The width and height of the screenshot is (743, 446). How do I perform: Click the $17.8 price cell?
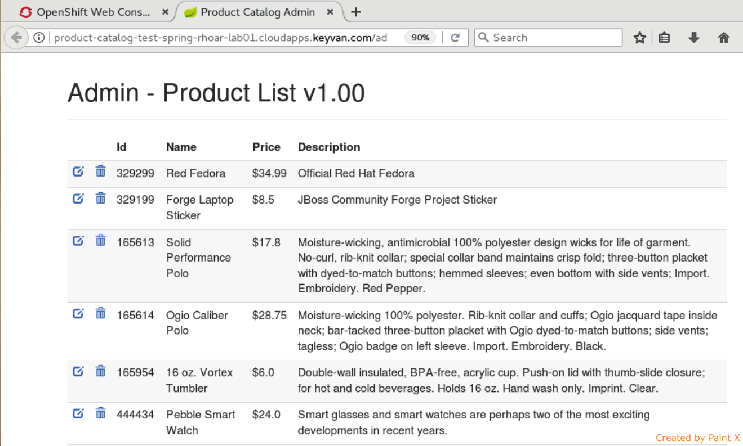[266, 242]
